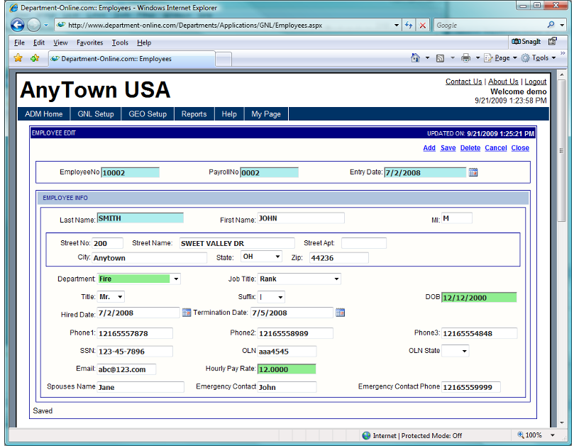Screen dimensions: 574x448
Task: Click the Delete link
Action: click(470, 147)
